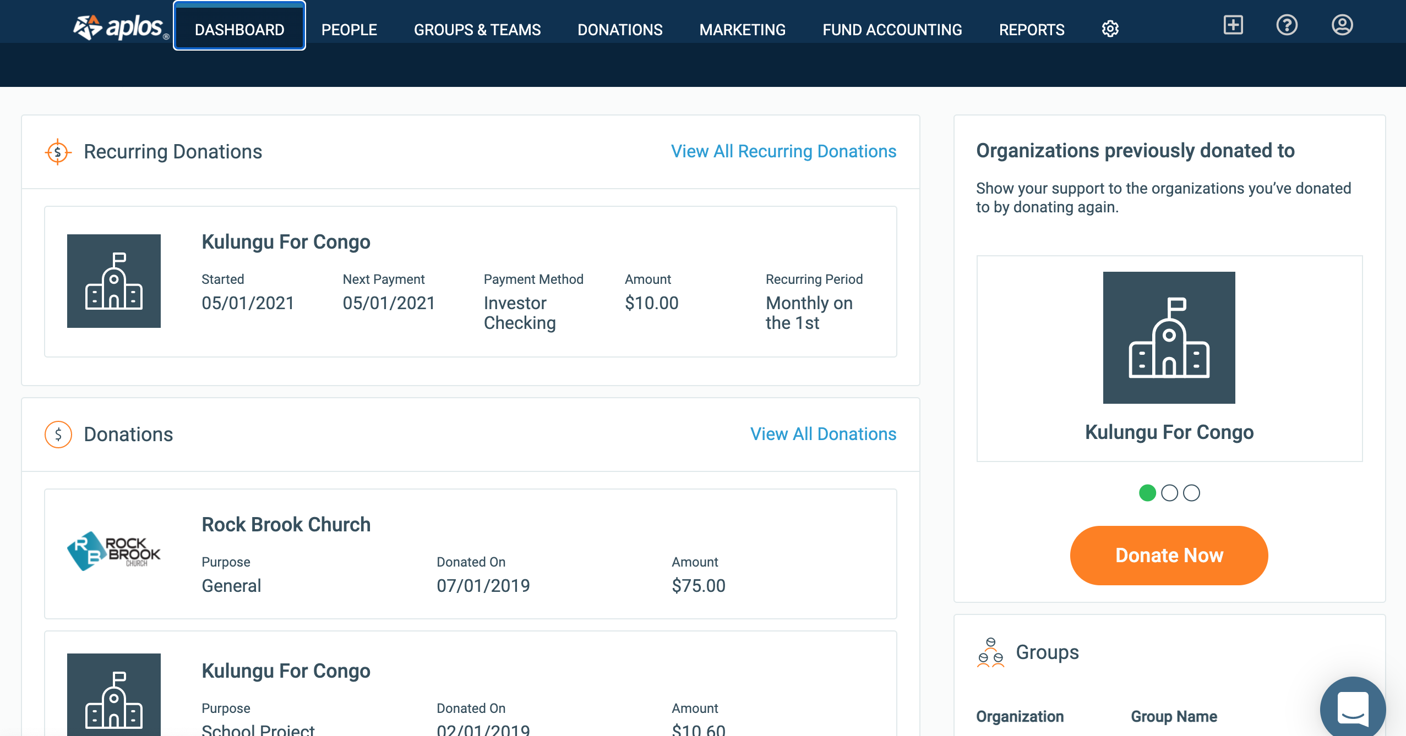Open the Marketing menu
The image size is (1406, 736).
pyautogui.click(x=742, y=29)
